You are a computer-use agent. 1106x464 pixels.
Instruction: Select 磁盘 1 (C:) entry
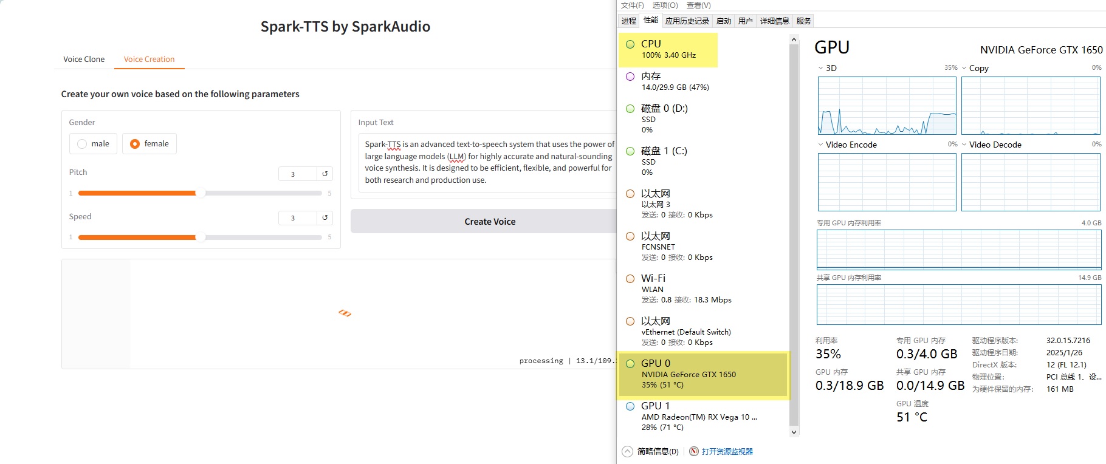pyautogui.click(x=703, y=161)
